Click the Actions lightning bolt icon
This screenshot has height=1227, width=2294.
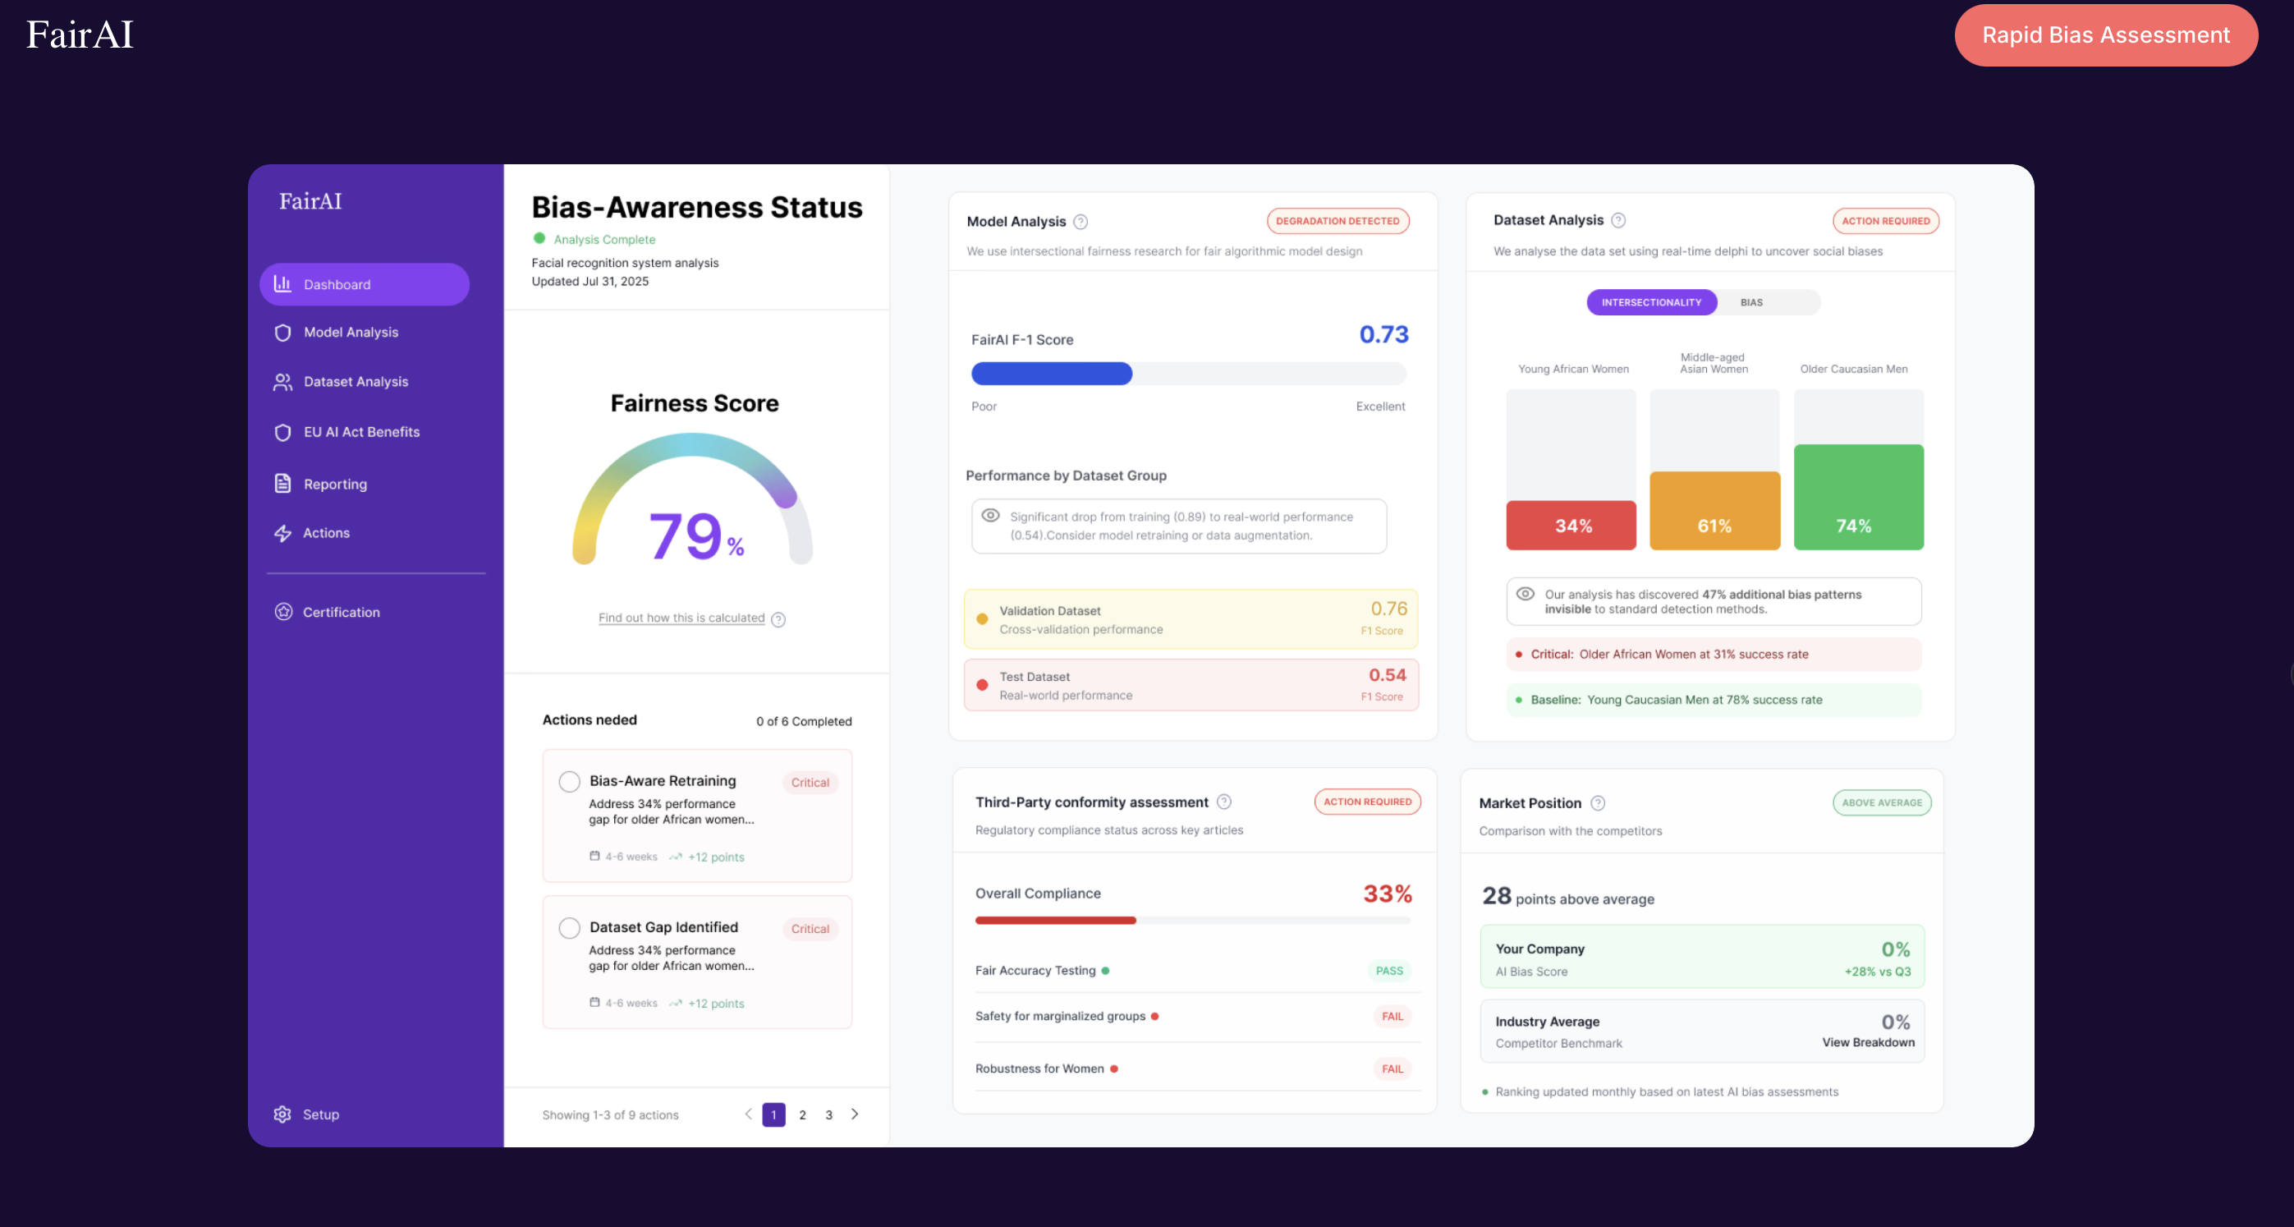point(282,533)
